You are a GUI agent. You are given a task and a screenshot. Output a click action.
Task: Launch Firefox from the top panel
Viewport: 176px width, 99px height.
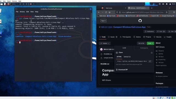(8, 4)
